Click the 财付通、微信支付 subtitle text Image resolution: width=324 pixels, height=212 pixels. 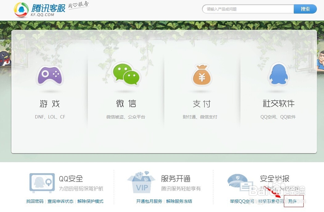pos(200,117)
